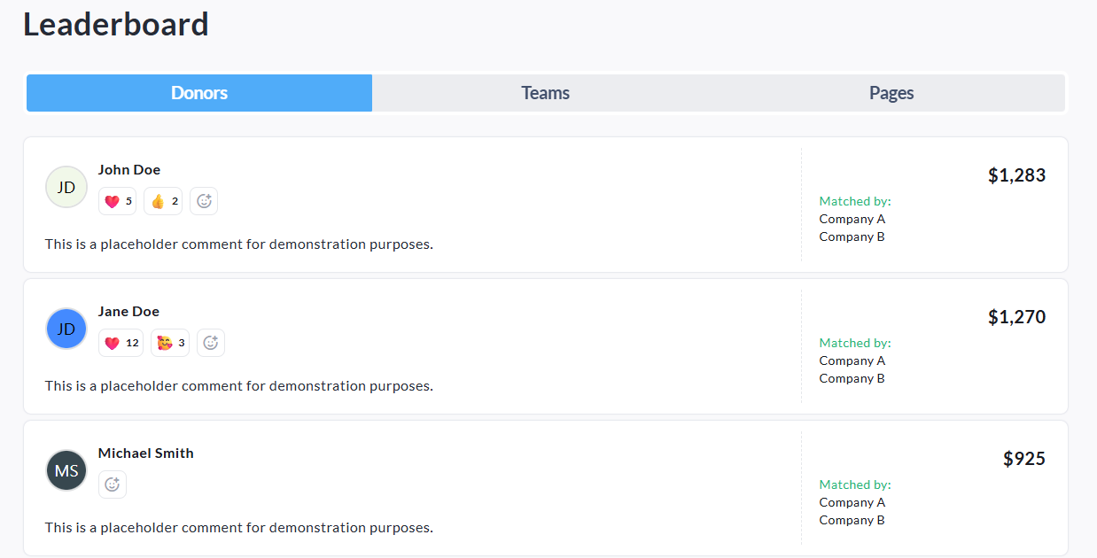Click the thumbs up reaction on John Doe's entry

(x=163, y=201)
